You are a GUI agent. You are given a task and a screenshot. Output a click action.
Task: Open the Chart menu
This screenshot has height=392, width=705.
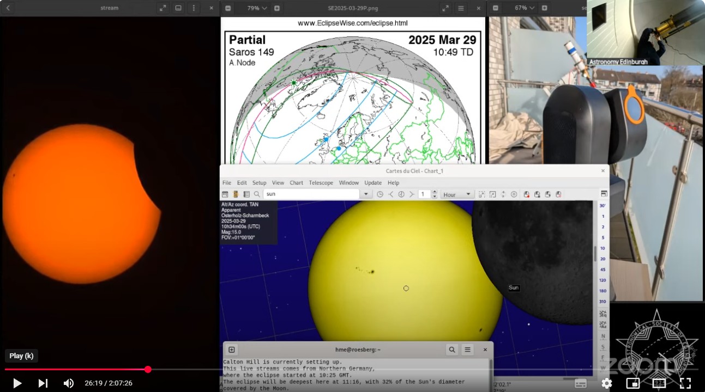[x=297, y=183]
